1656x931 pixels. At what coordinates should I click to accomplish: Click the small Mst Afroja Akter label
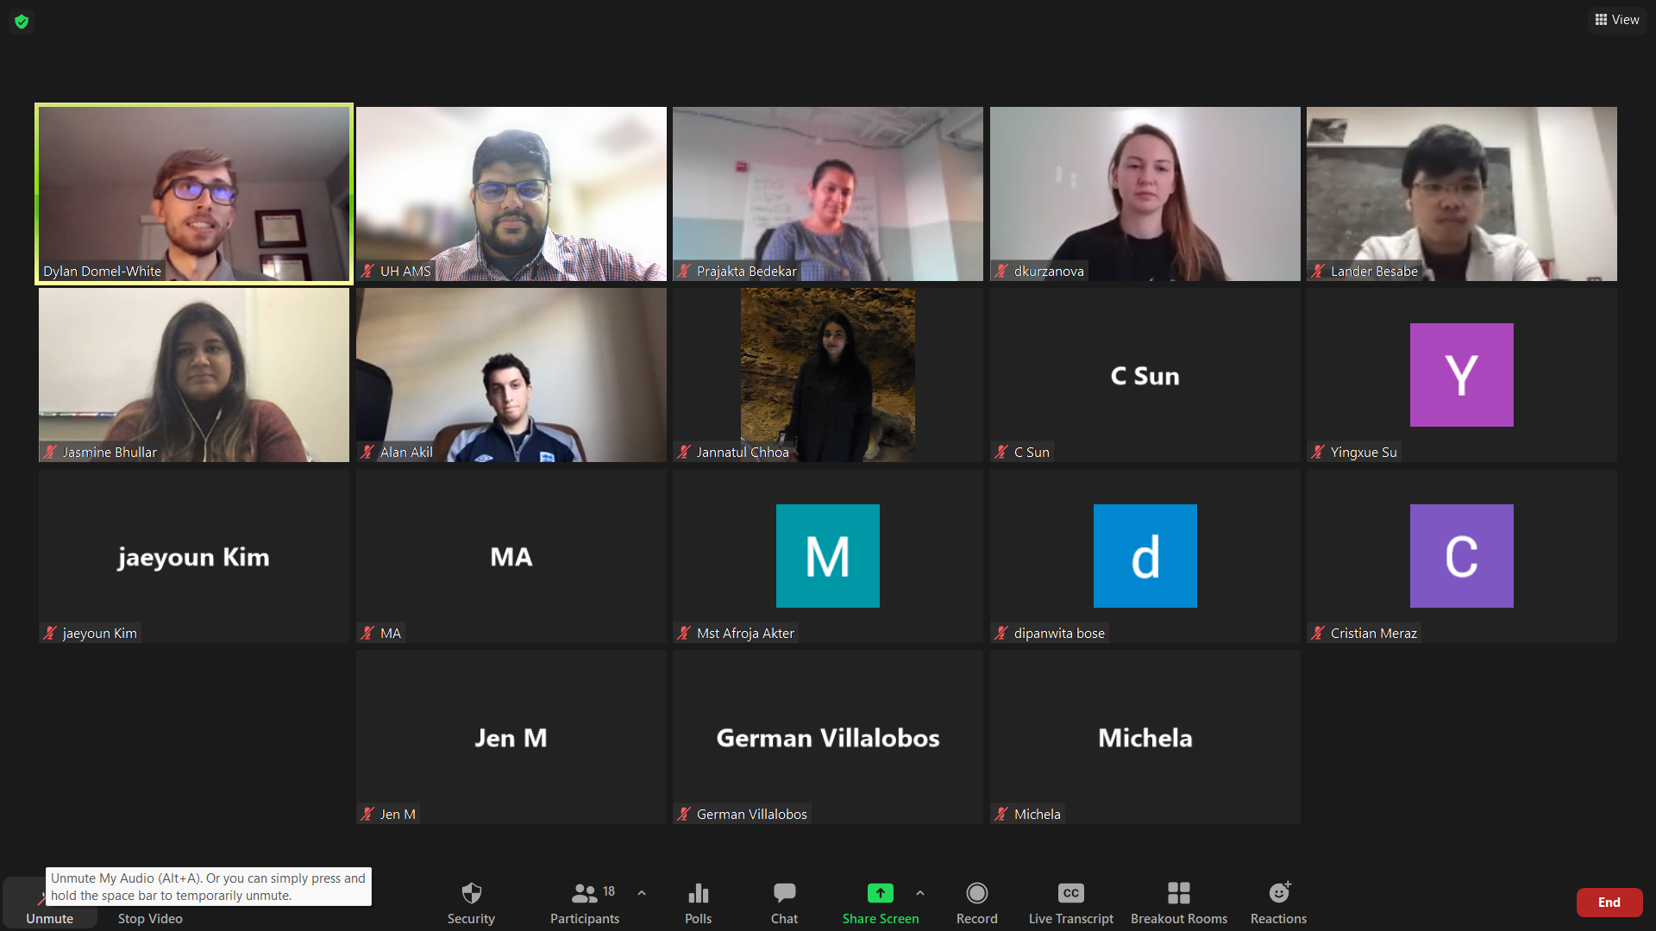(745, 633)
